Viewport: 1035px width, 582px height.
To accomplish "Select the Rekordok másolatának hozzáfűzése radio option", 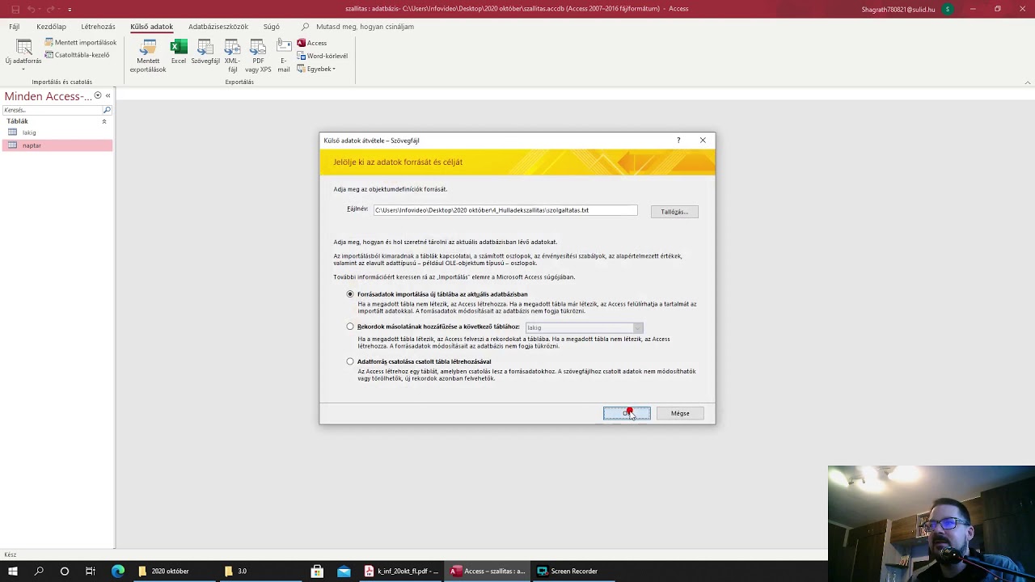I will 350,327.
